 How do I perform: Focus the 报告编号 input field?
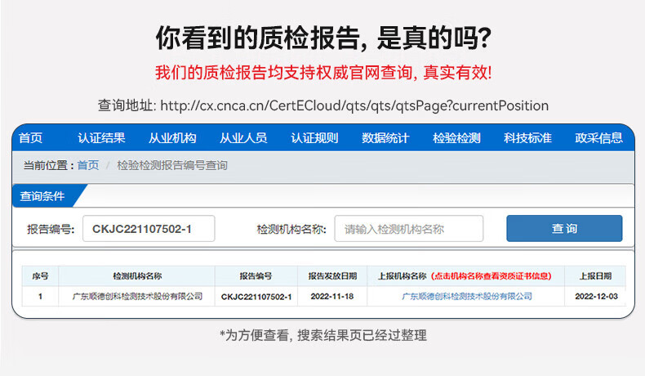(x=149, y=229)
